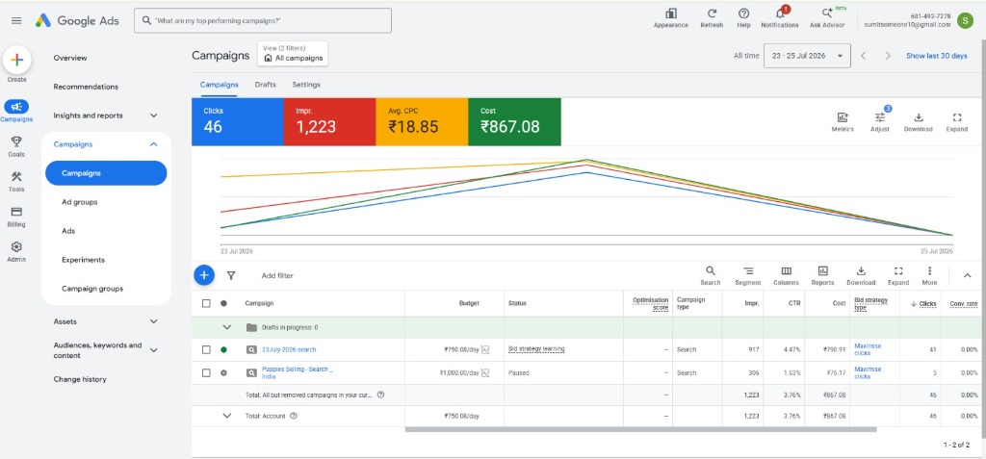Open Recommendations page

86,87
